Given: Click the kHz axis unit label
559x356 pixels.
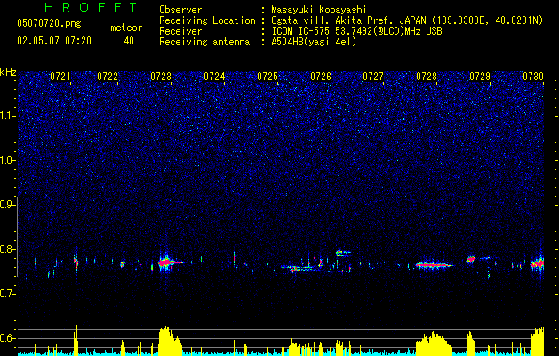Looking at the screenshot, I should pyautogui.click(x=8, y=72).
